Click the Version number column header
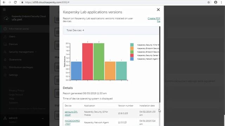This screenshot has height=126, width=225. pyautogui.click(x=126, y=106)
